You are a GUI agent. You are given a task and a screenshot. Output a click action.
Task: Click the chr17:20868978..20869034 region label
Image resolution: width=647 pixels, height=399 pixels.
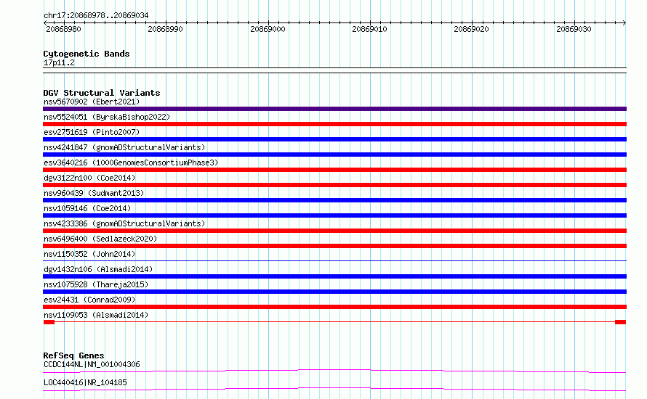point(96,16)
